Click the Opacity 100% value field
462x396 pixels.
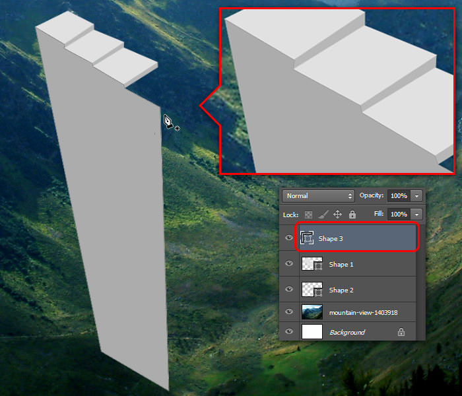point(399,196)
